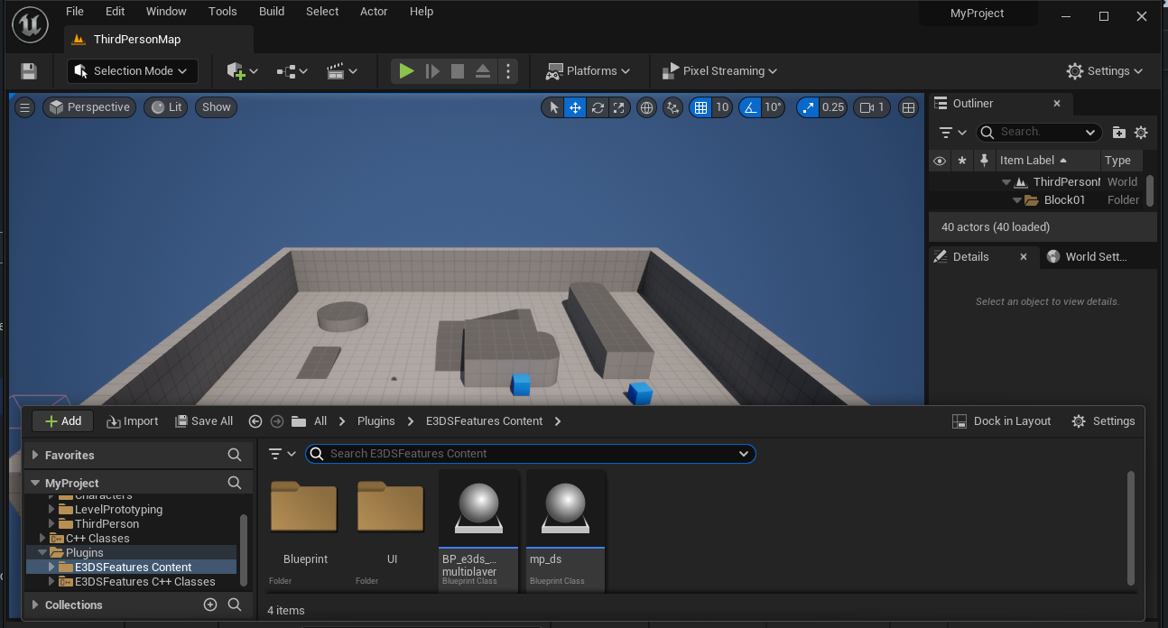
Task: Open the Build menu
Action: (x=271, y=12)
